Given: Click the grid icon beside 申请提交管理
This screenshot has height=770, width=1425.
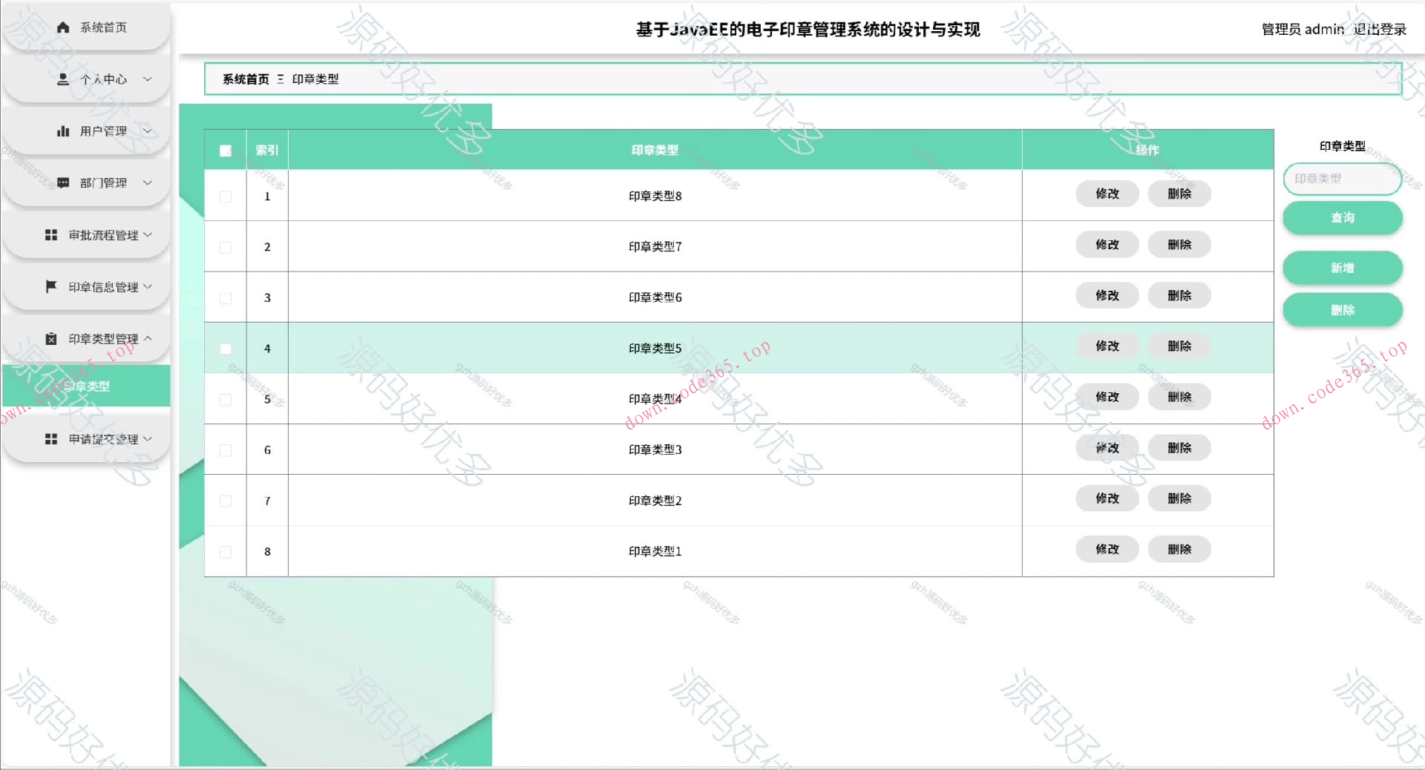Looking at the screenshot, I should (50, 438).
